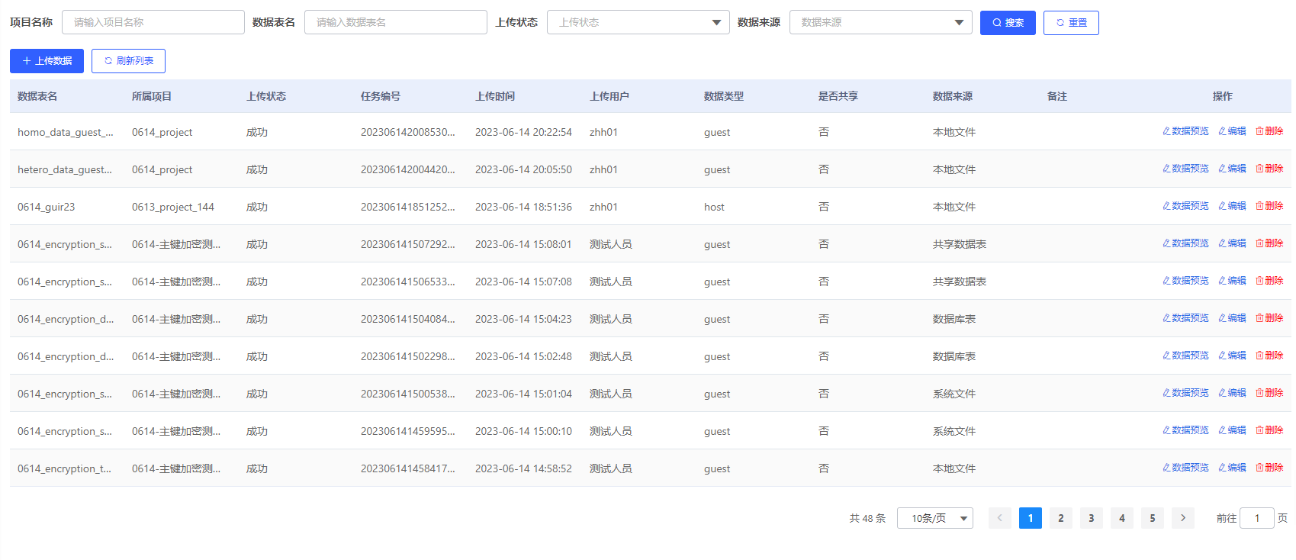The width and height of the screenshot is (1296, 560).
Task: Preview data for row uploaded 15:01:04
Action: click(x=1185, y=393)
